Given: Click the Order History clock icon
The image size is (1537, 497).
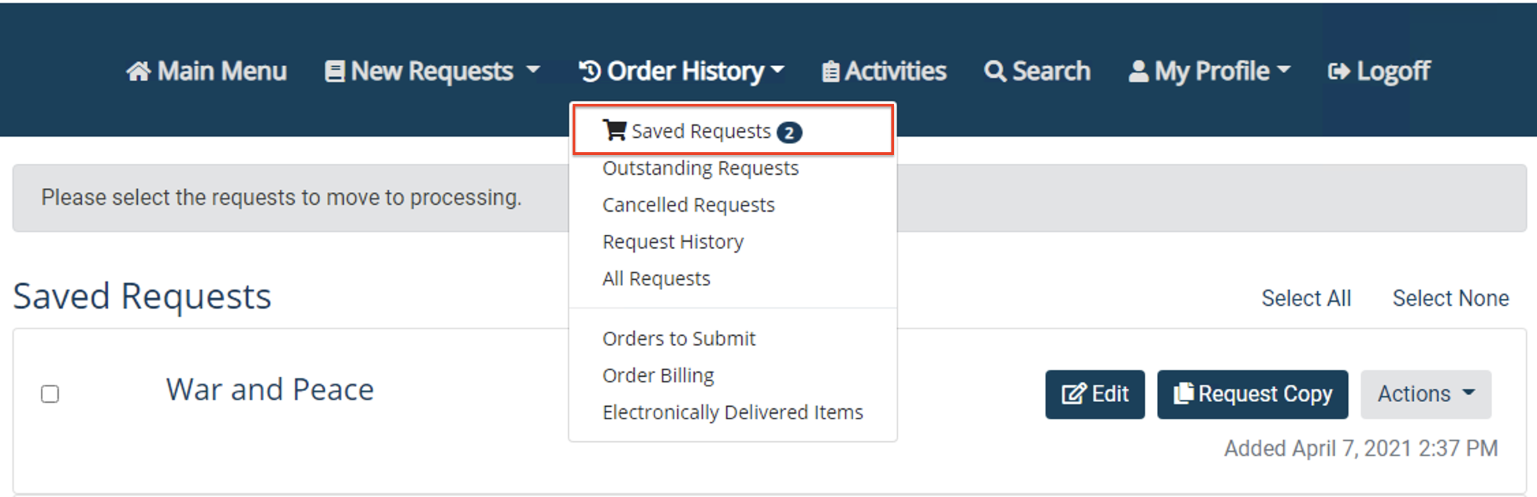Looking at the screenshot, I should [x=590, y=70].
